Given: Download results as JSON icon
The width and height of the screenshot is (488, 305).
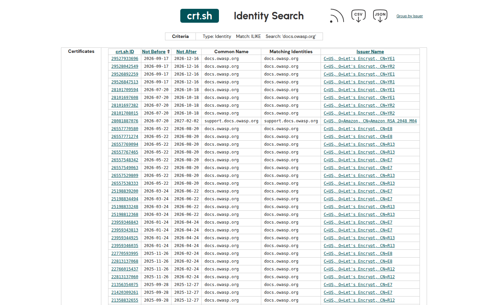Looking at the screenshot, I should click(x=380, y=16).
